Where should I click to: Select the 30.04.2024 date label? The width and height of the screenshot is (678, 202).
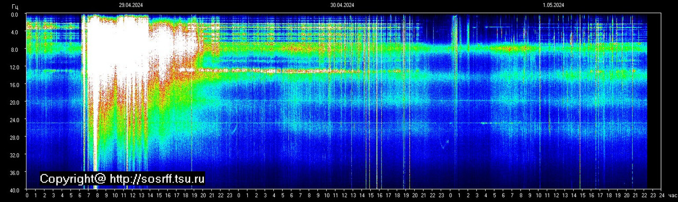(342, 5)
